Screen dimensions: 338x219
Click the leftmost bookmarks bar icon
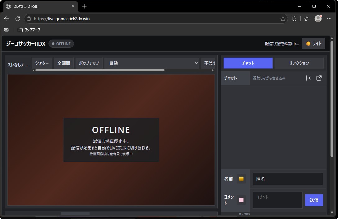click(x=7, y=30)
